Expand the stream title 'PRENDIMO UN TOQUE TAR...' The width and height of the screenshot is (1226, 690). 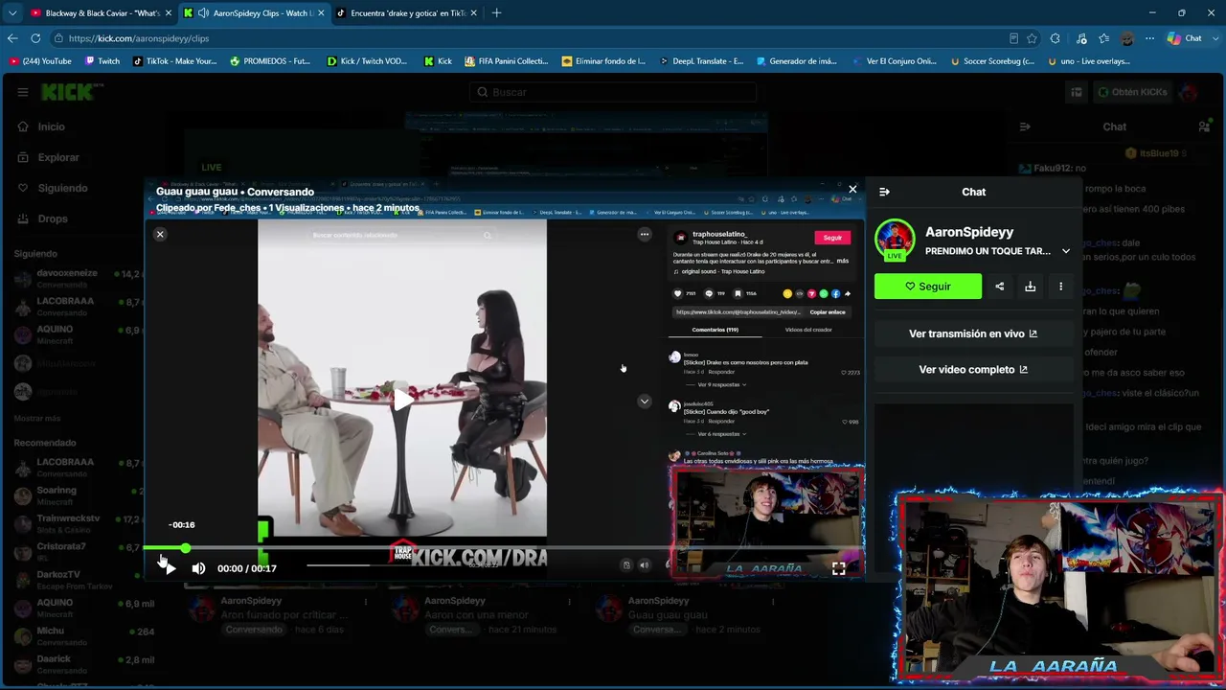click(1066, 251)
